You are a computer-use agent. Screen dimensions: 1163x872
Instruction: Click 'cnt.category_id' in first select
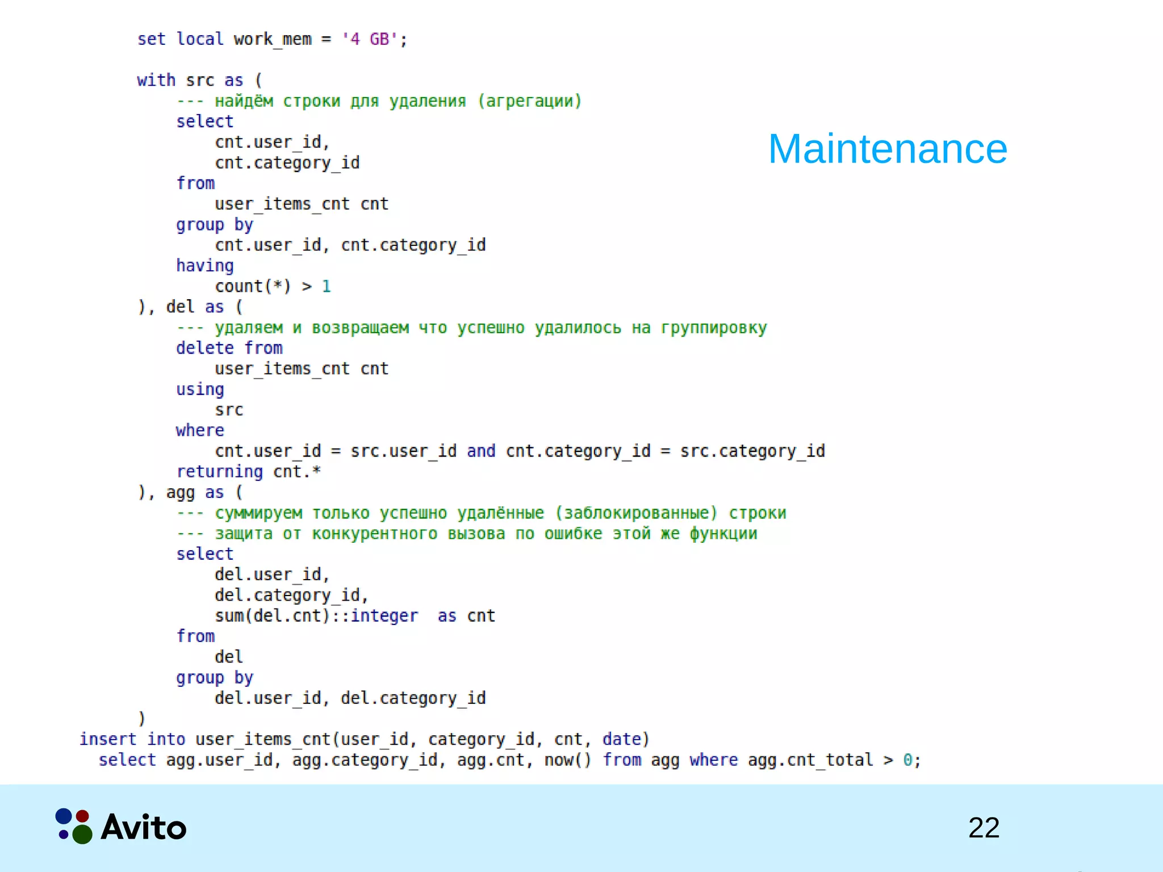pos(287,163)
